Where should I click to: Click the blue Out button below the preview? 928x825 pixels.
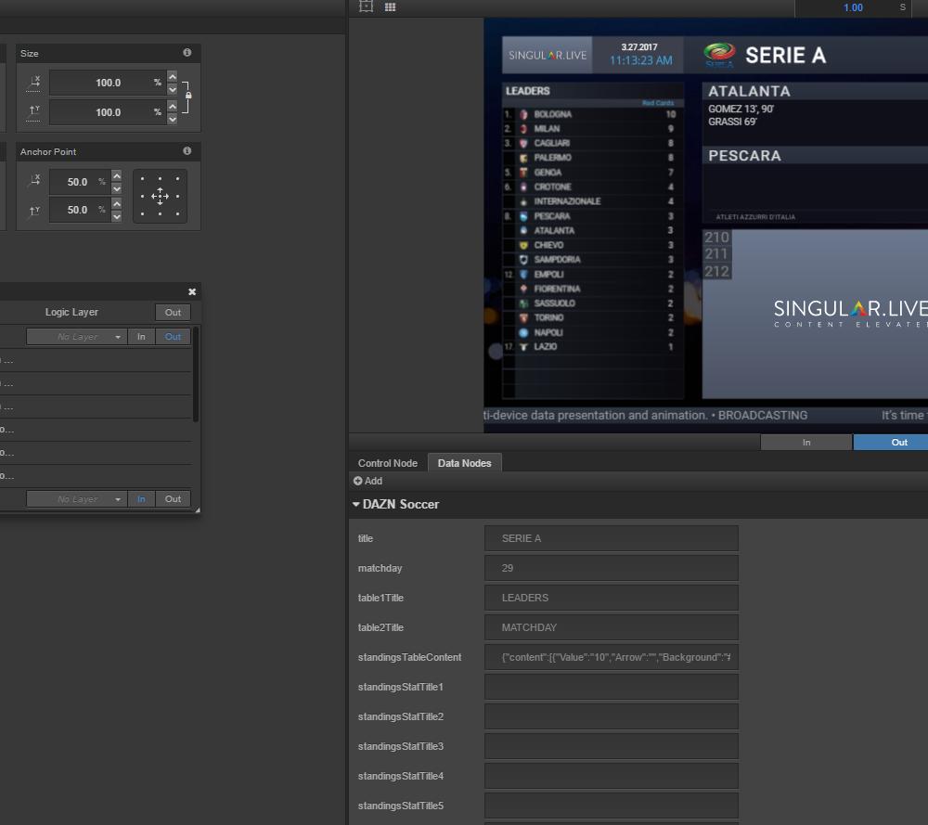coord(891,442)
